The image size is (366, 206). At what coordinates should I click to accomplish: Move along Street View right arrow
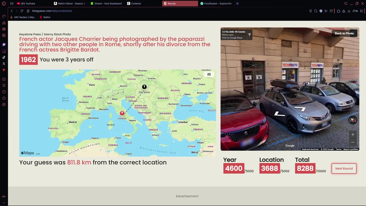coord(300,109)
